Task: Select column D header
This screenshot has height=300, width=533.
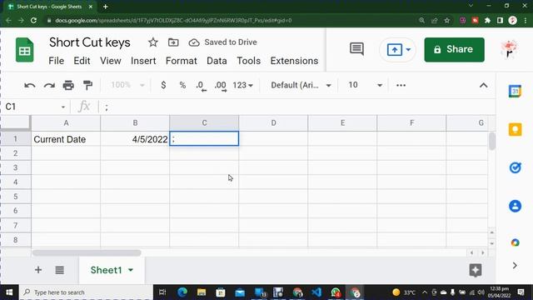Action: 273,123
